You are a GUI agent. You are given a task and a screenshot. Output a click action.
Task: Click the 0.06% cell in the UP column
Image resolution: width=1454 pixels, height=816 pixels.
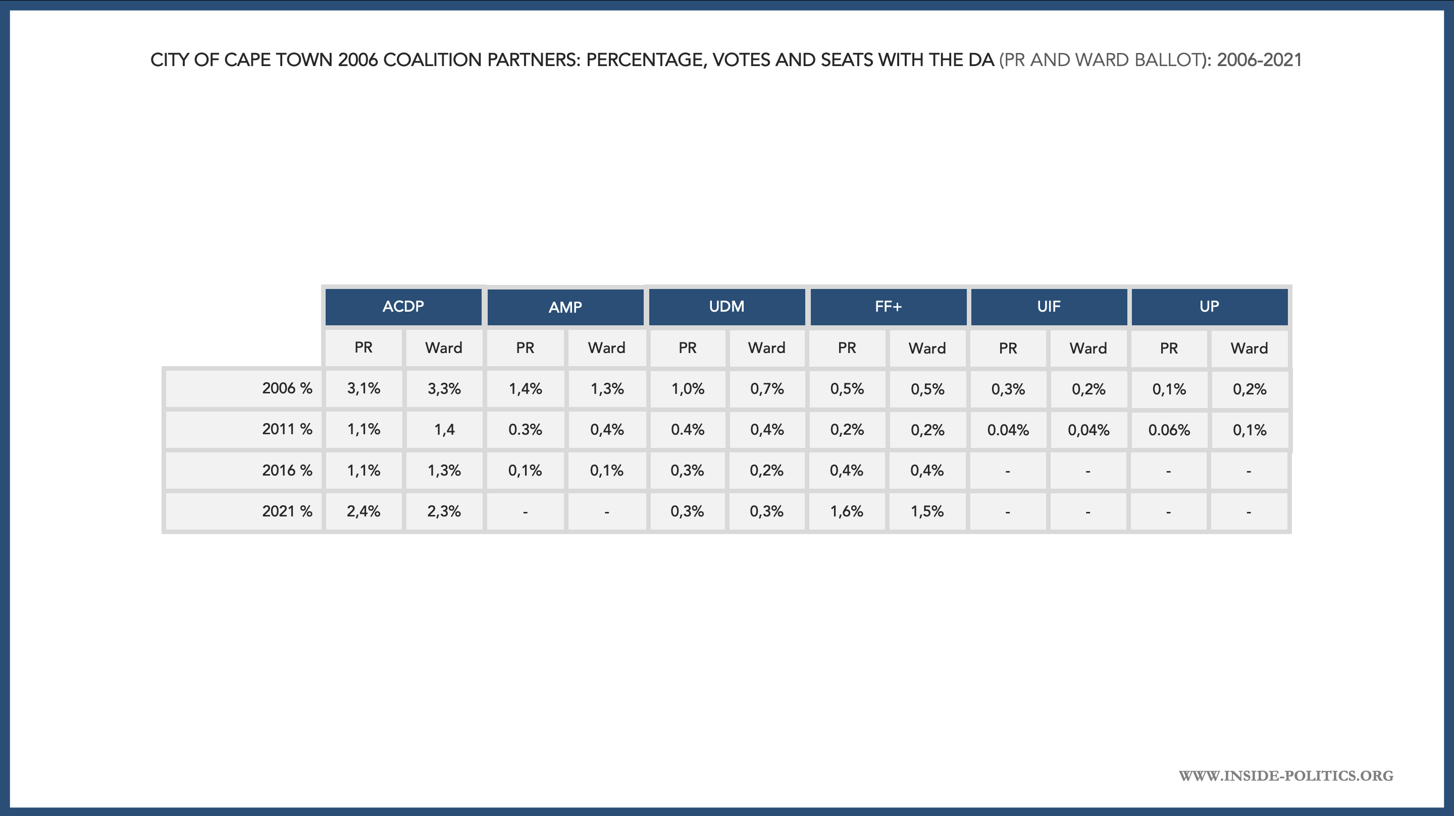(1168, 430)
